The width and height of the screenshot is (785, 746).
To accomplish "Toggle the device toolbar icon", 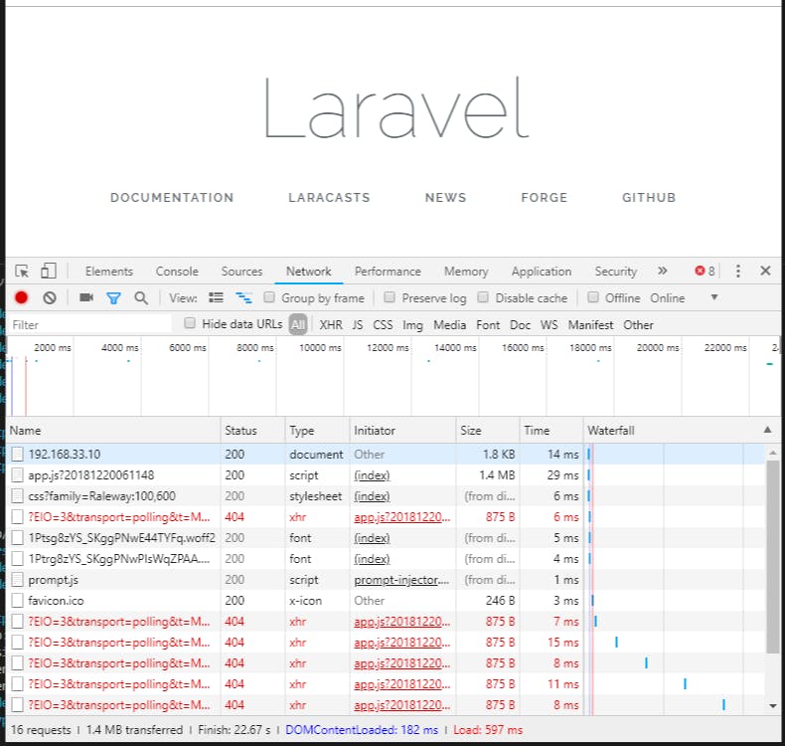I will (49, 271).
